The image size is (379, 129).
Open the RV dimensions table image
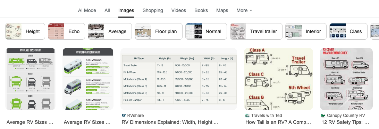179,79
